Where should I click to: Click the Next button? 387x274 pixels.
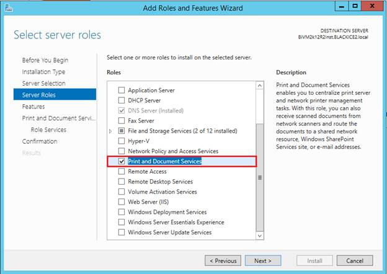263,261
